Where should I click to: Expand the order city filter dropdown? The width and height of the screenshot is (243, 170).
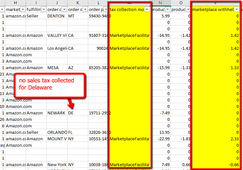[x=64, y=10]
